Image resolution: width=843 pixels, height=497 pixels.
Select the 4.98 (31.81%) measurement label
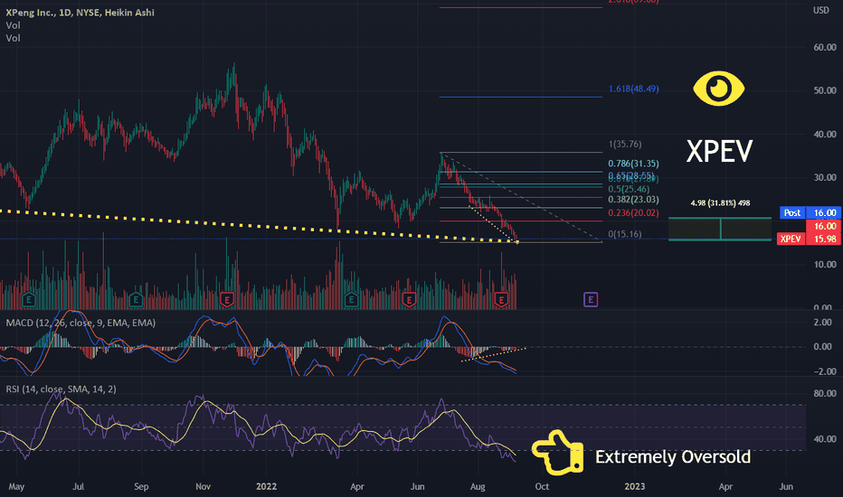click(x=720, y=203)
